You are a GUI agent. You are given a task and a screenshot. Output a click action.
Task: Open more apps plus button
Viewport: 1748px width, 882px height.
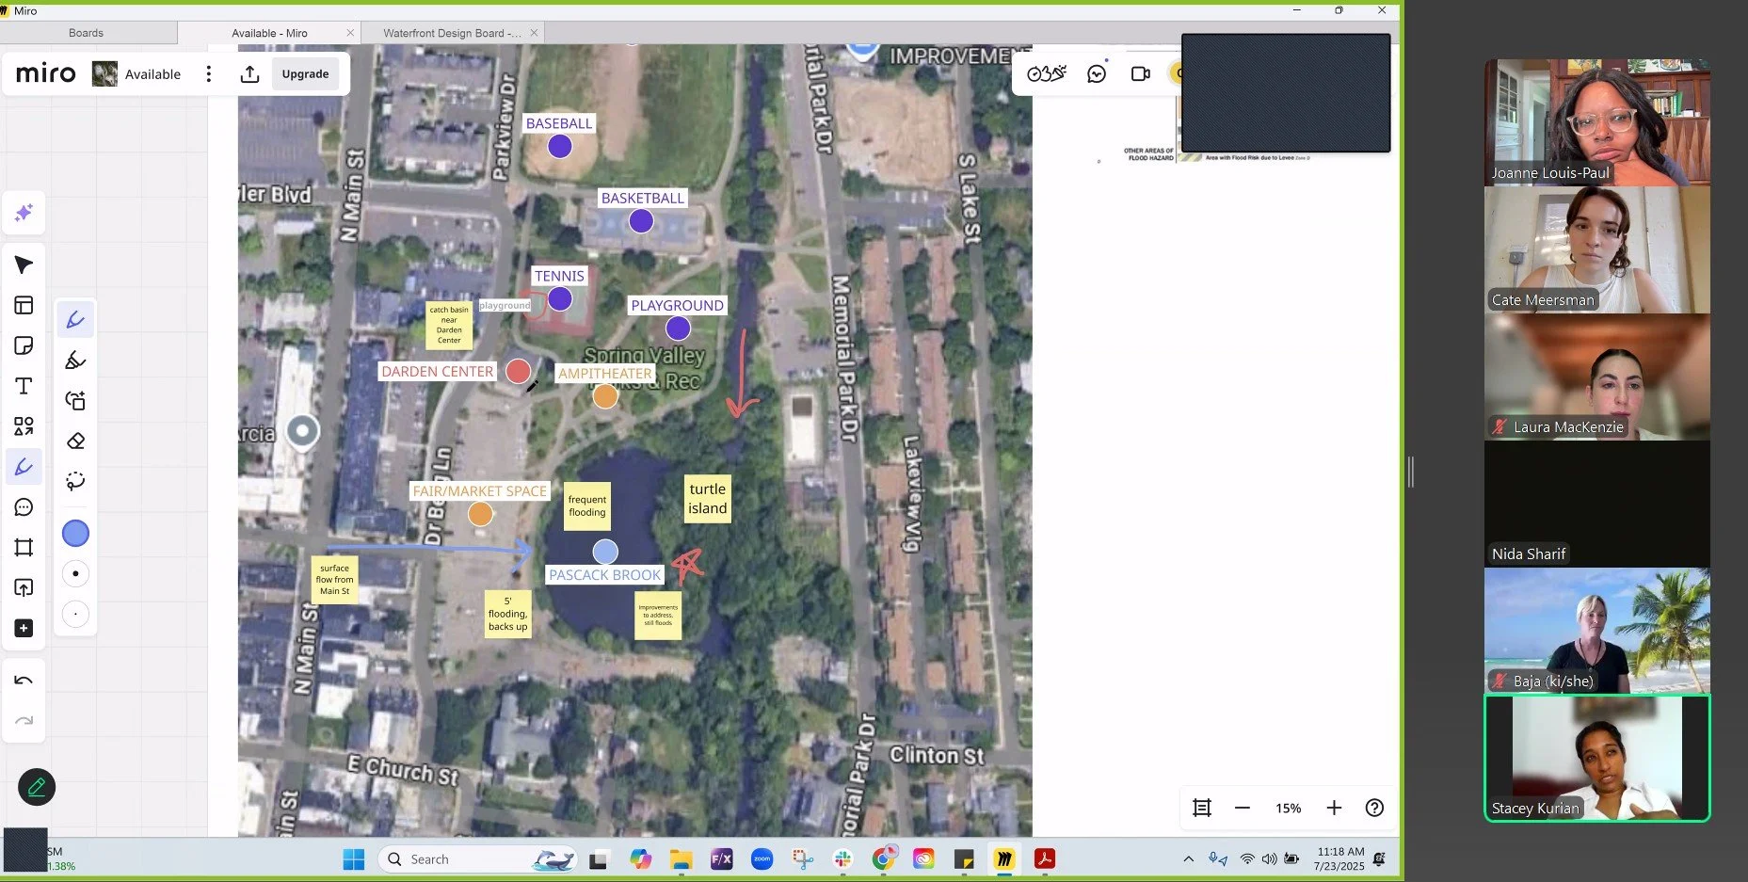(x=24, y=628)
